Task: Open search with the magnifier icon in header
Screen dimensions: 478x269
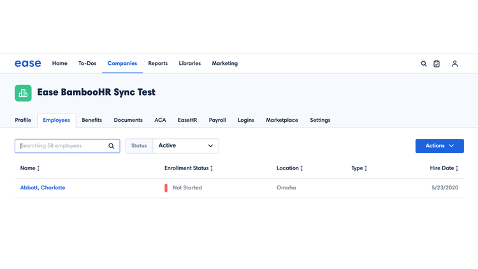Action: click(x=424, y=64)
